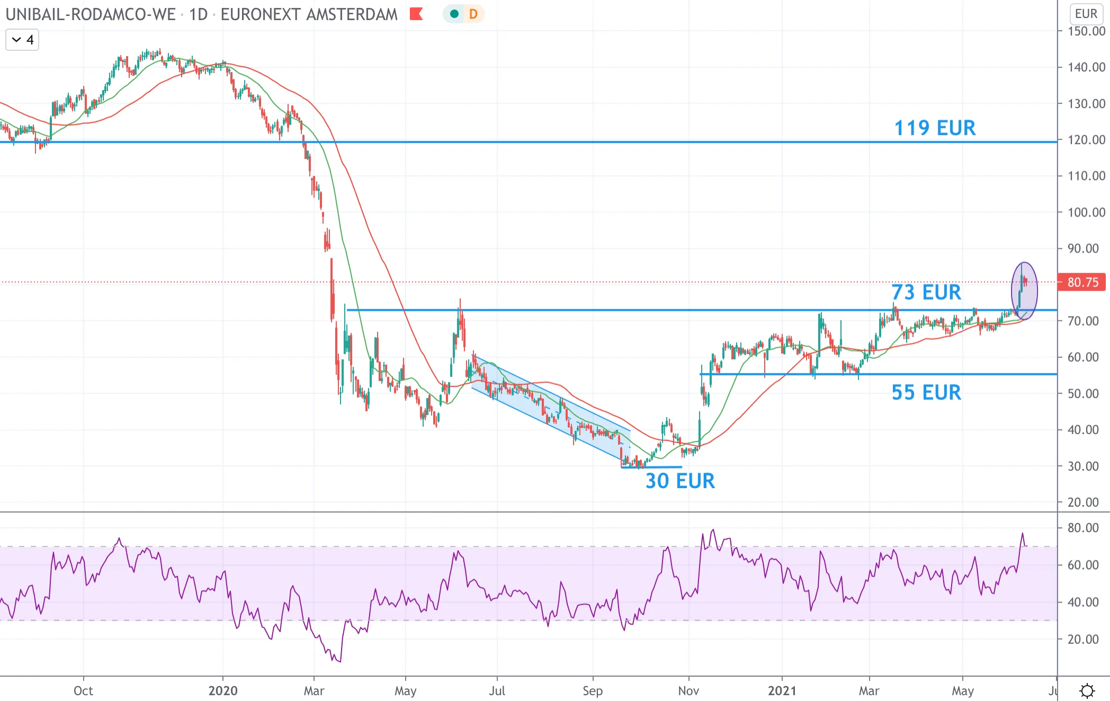Click the 2020 date label on time axis

tap(223, 690)
